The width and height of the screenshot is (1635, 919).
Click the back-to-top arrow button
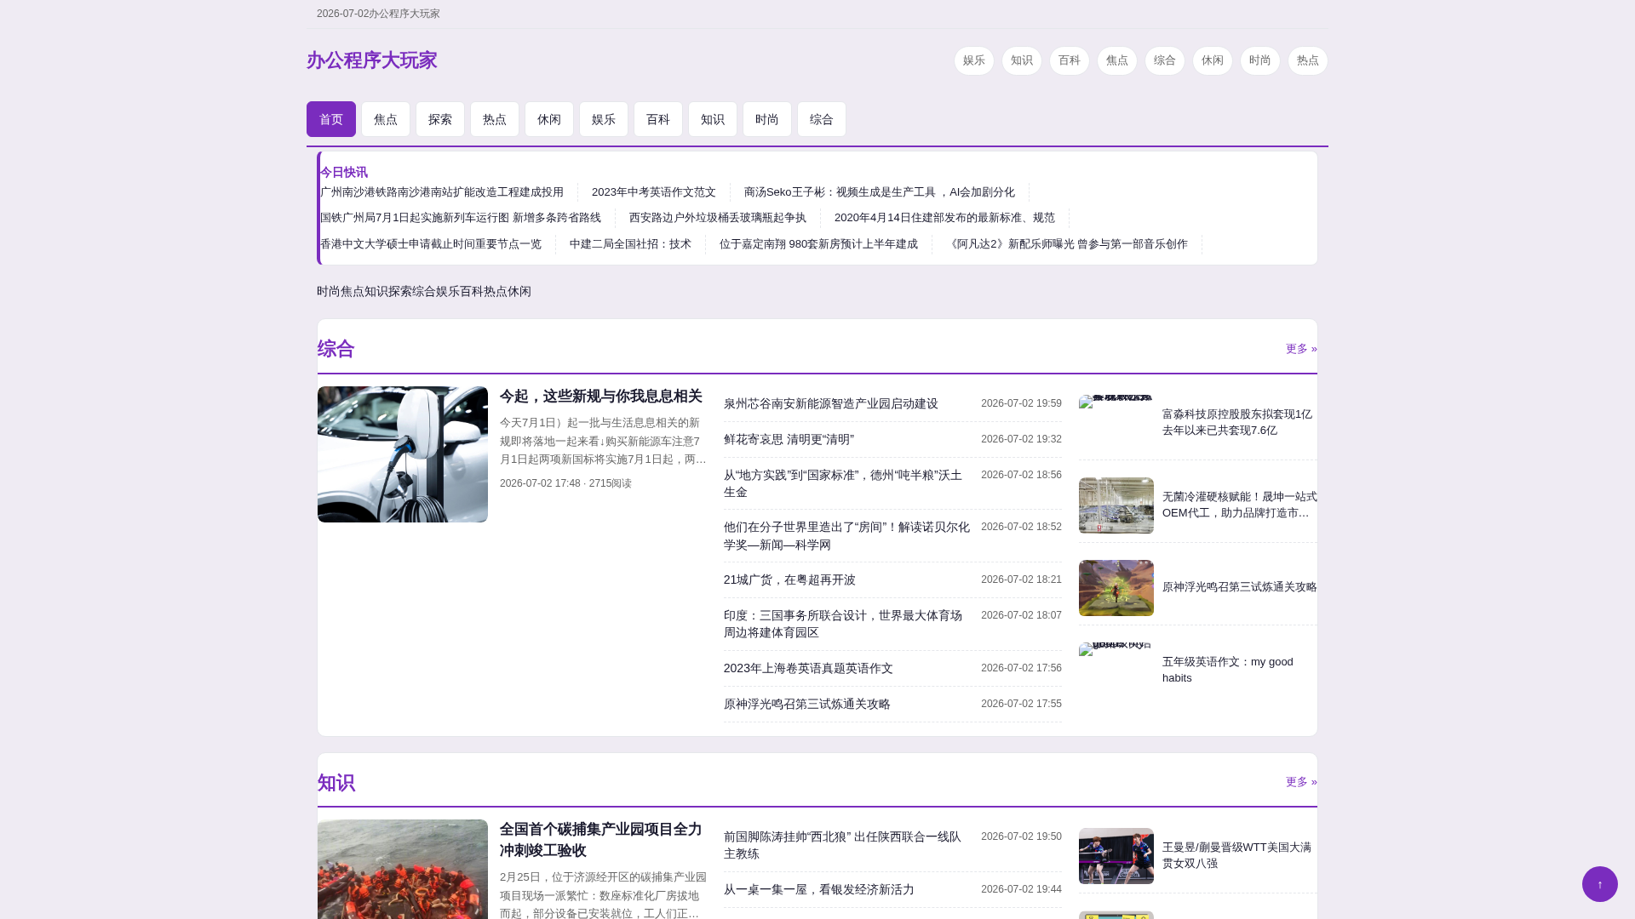pyautogui.click(x=1599, y=884)
